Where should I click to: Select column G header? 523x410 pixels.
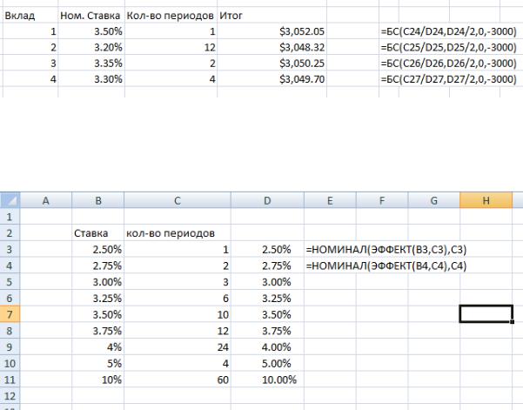coord(433,200)
